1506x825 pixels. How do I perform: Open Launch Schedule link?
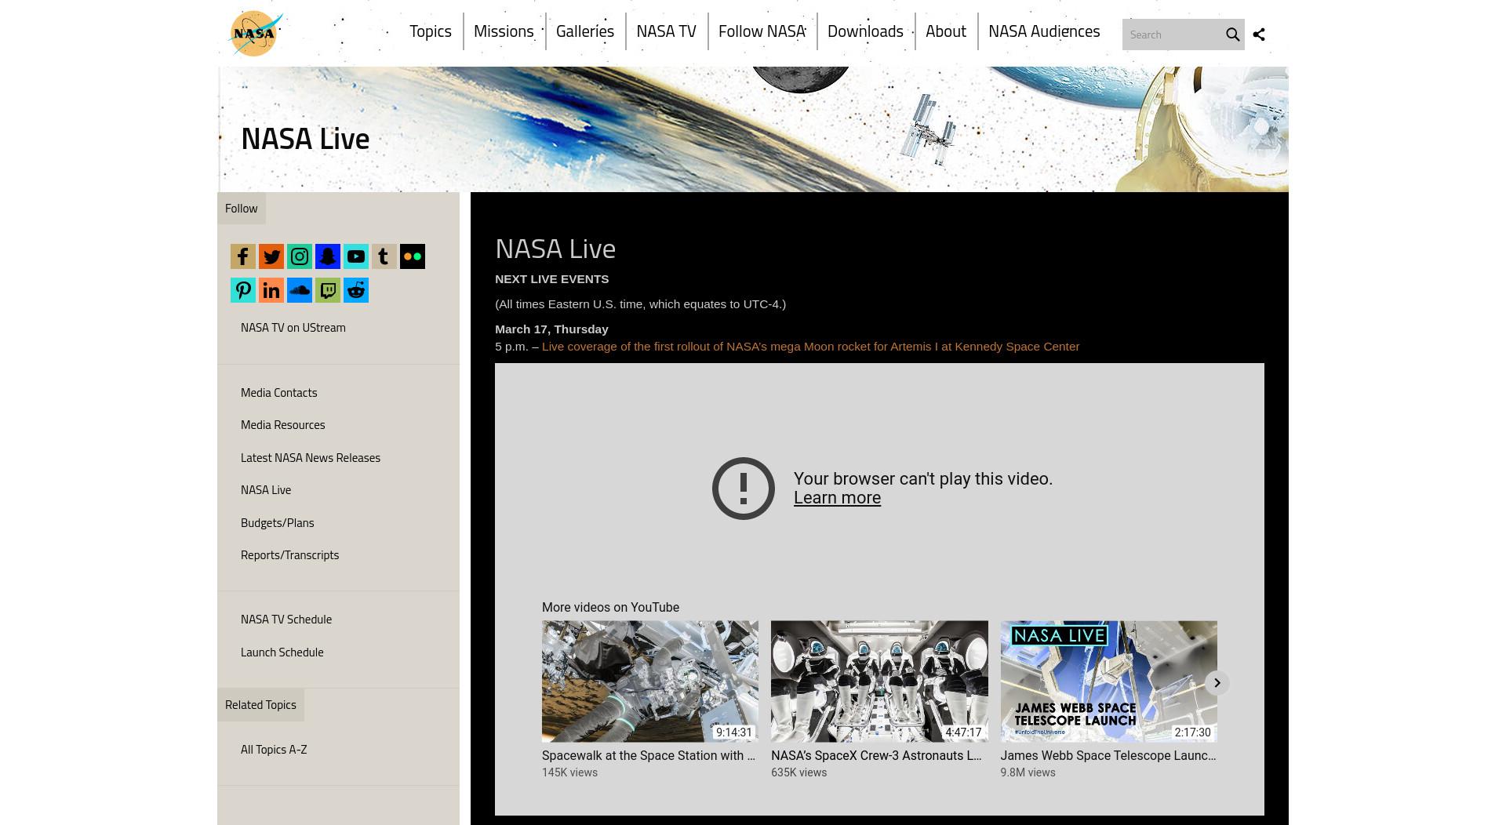282,652
